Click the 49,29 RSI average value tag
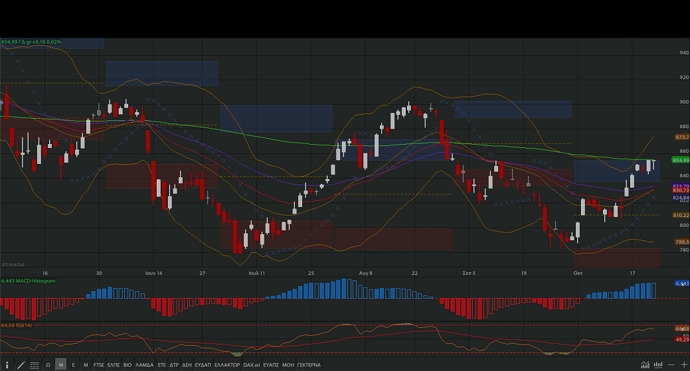 pos(682,339)
